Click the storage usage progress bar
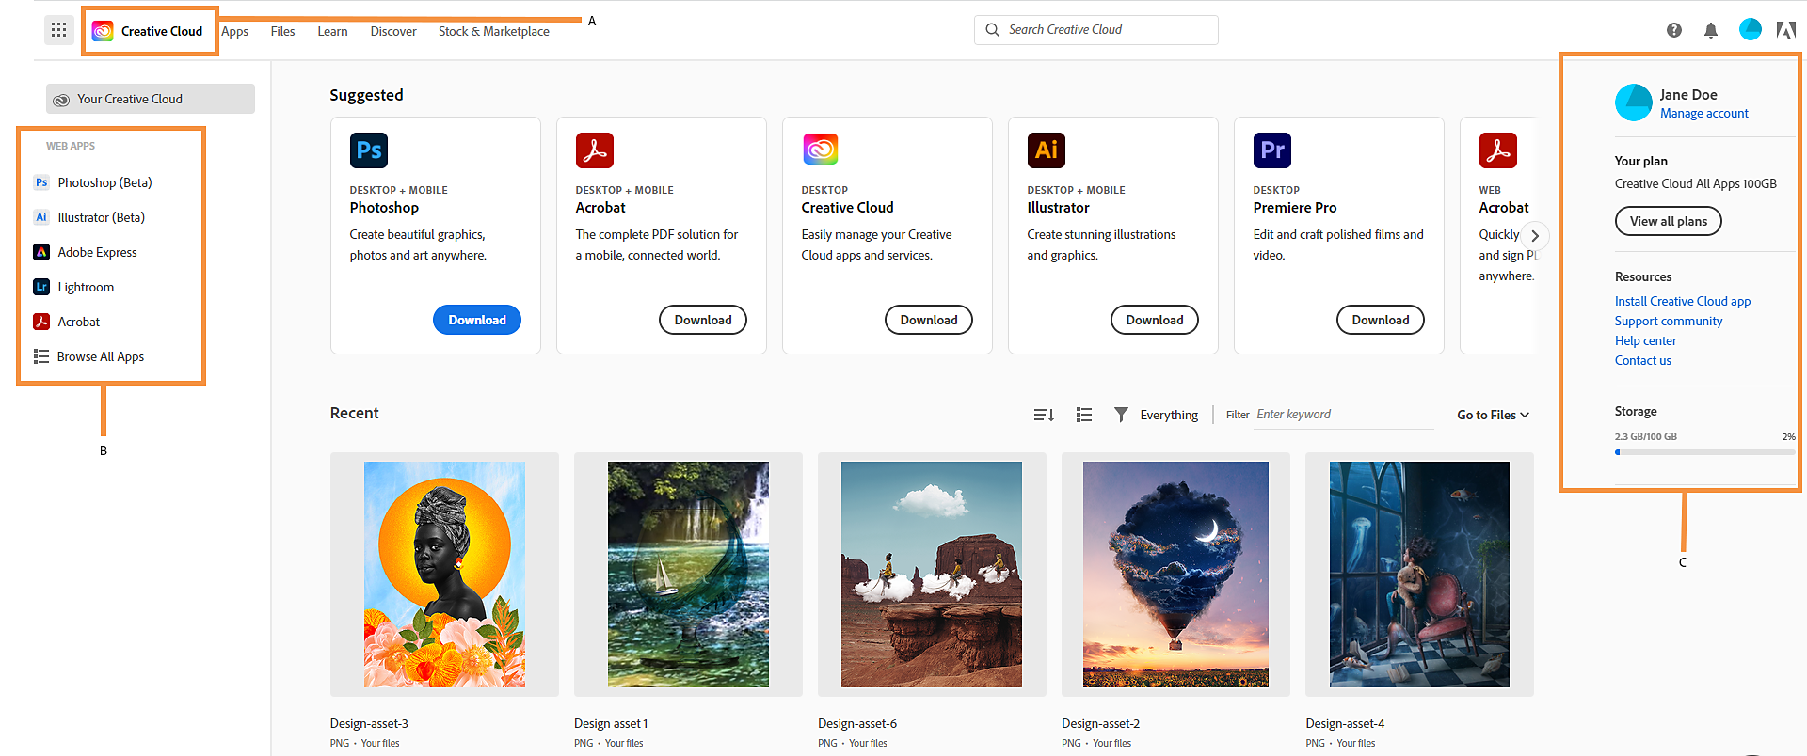1807x756 pixels. click(1704, 452)
